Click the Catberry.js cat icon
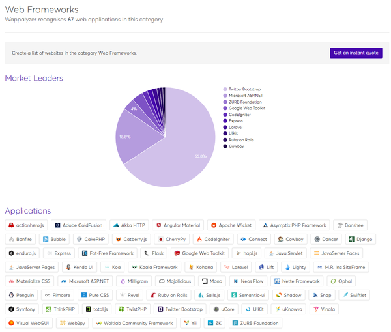The image size is (391, 332). click(x=119, y=239)
